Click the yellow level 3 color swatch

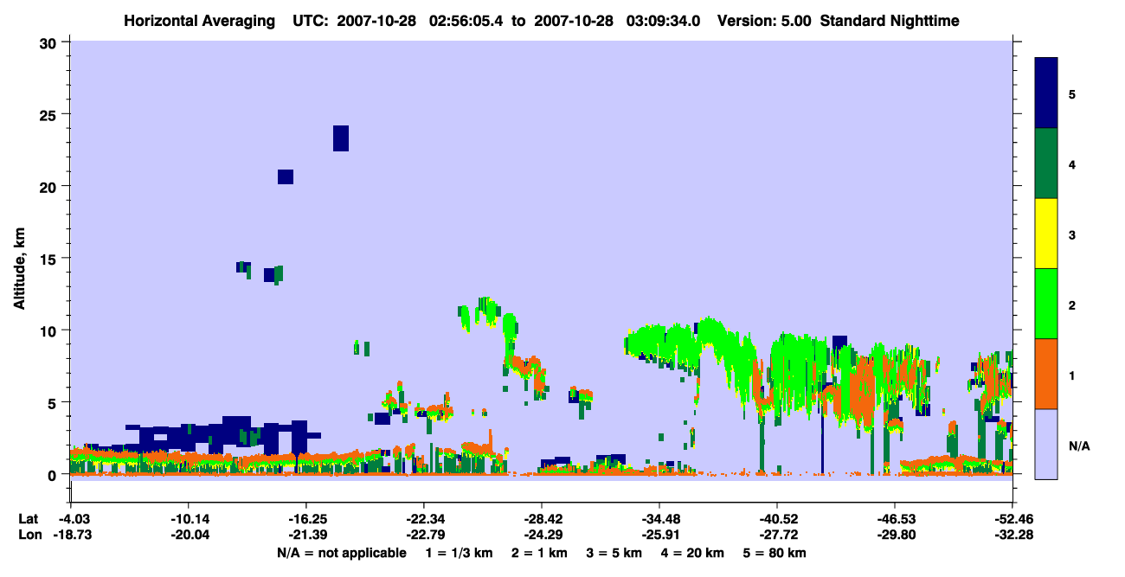pos(1046,234)
